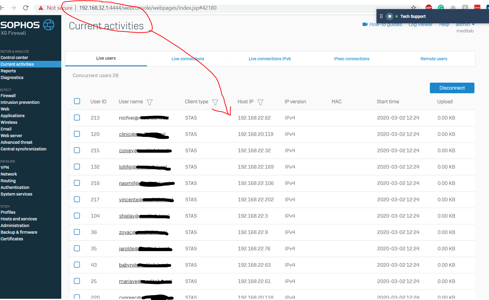The height and width of the screenshot is (300, 489).
Task: Click the video camera icon beside How-to guides
Action: 365,24
